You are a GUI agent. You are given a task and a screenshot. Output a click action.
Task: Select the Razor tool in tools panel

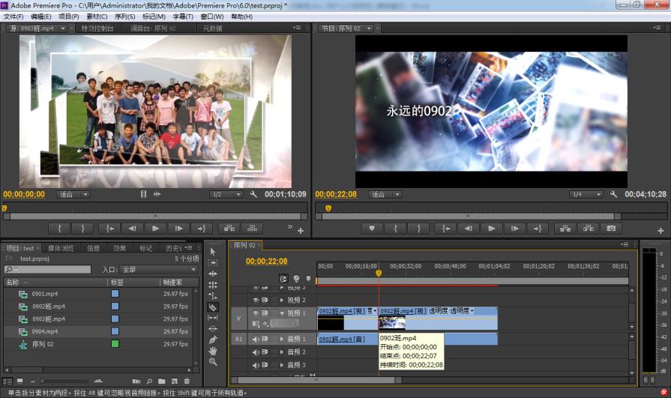pyautogui.click(x=213, y=307)
